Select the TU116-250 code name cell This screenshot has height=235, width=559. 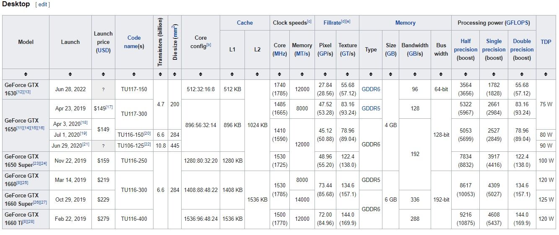(x=134, y=161)
